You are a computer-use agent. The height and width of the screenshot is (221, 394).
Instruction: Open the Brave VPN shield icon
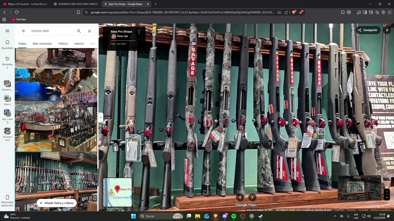(x=383, y=12)
